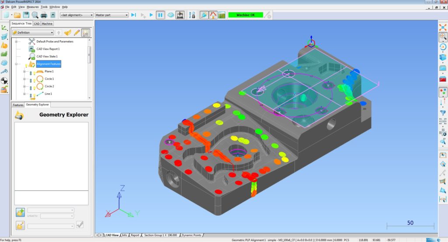This screenshot has width=448, height=242.
Task: Click the step-to-end play icon
Action: [133, 15]
